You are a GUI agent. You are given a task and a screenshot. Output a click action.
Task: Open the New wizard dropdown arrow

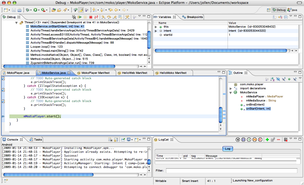tap(9, 10)
